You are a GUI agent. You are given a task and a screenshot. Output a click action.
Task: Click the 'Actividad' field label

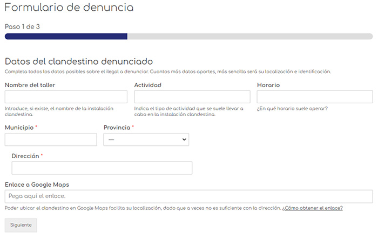(x=147, y=85)
